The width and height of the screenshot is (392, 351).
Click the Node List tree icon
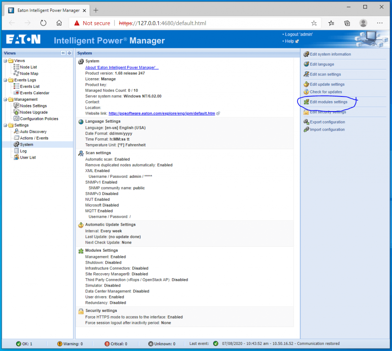point(16,67)
